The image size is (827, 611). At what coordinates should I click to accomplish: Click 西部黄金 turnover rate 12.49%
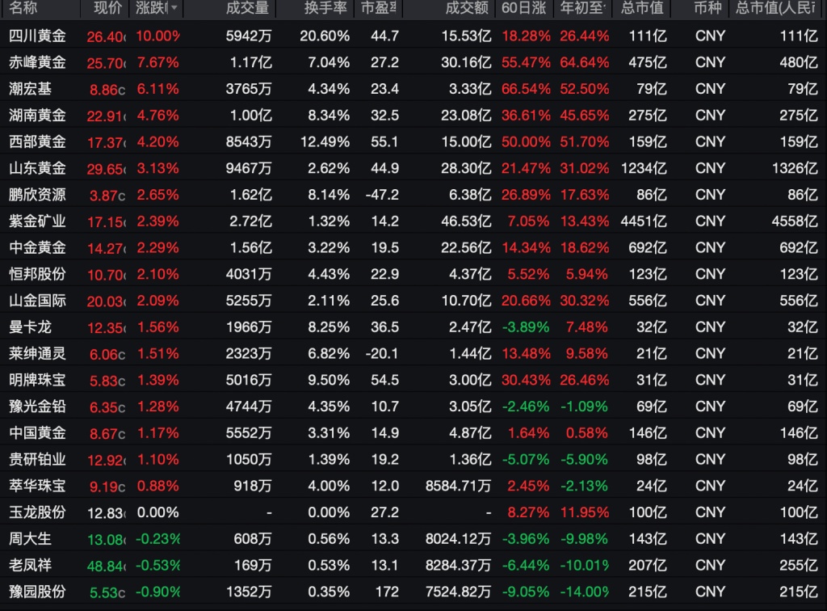click(x=325, y=141)
